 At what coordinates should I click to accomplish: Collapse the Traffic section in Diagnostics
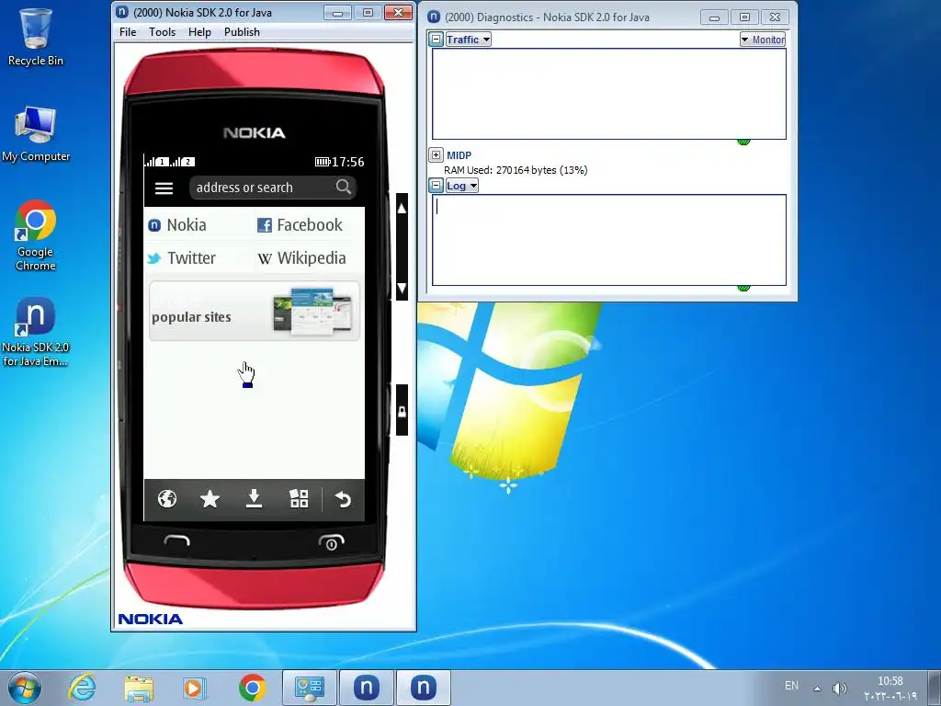(x=436, y=40)
